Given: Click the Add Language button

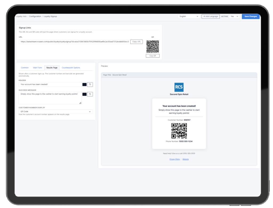Looking at the screenshot, I should click(211, 16).
